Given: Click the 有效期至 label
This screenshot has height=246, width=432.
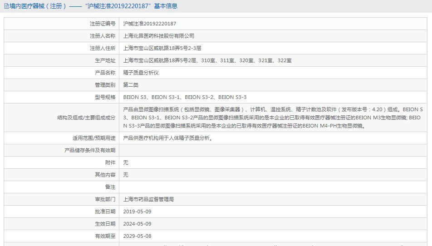Looking at the screenshot, I should 105,236.
